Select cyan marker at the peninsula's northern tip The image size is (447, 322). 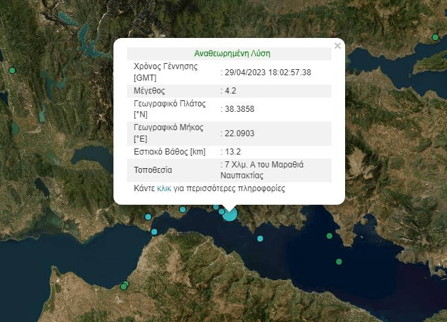(154, 232)
